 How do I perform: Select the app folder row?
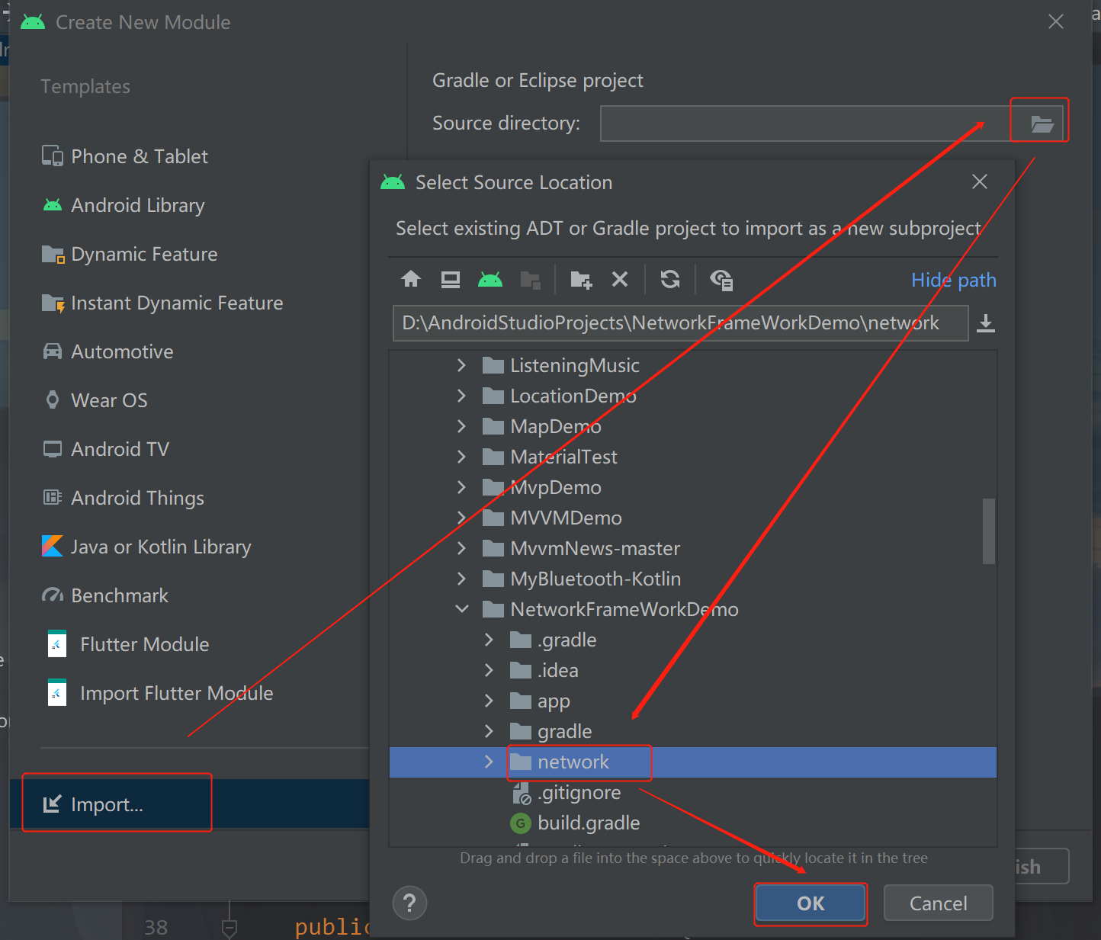(692, 701)
